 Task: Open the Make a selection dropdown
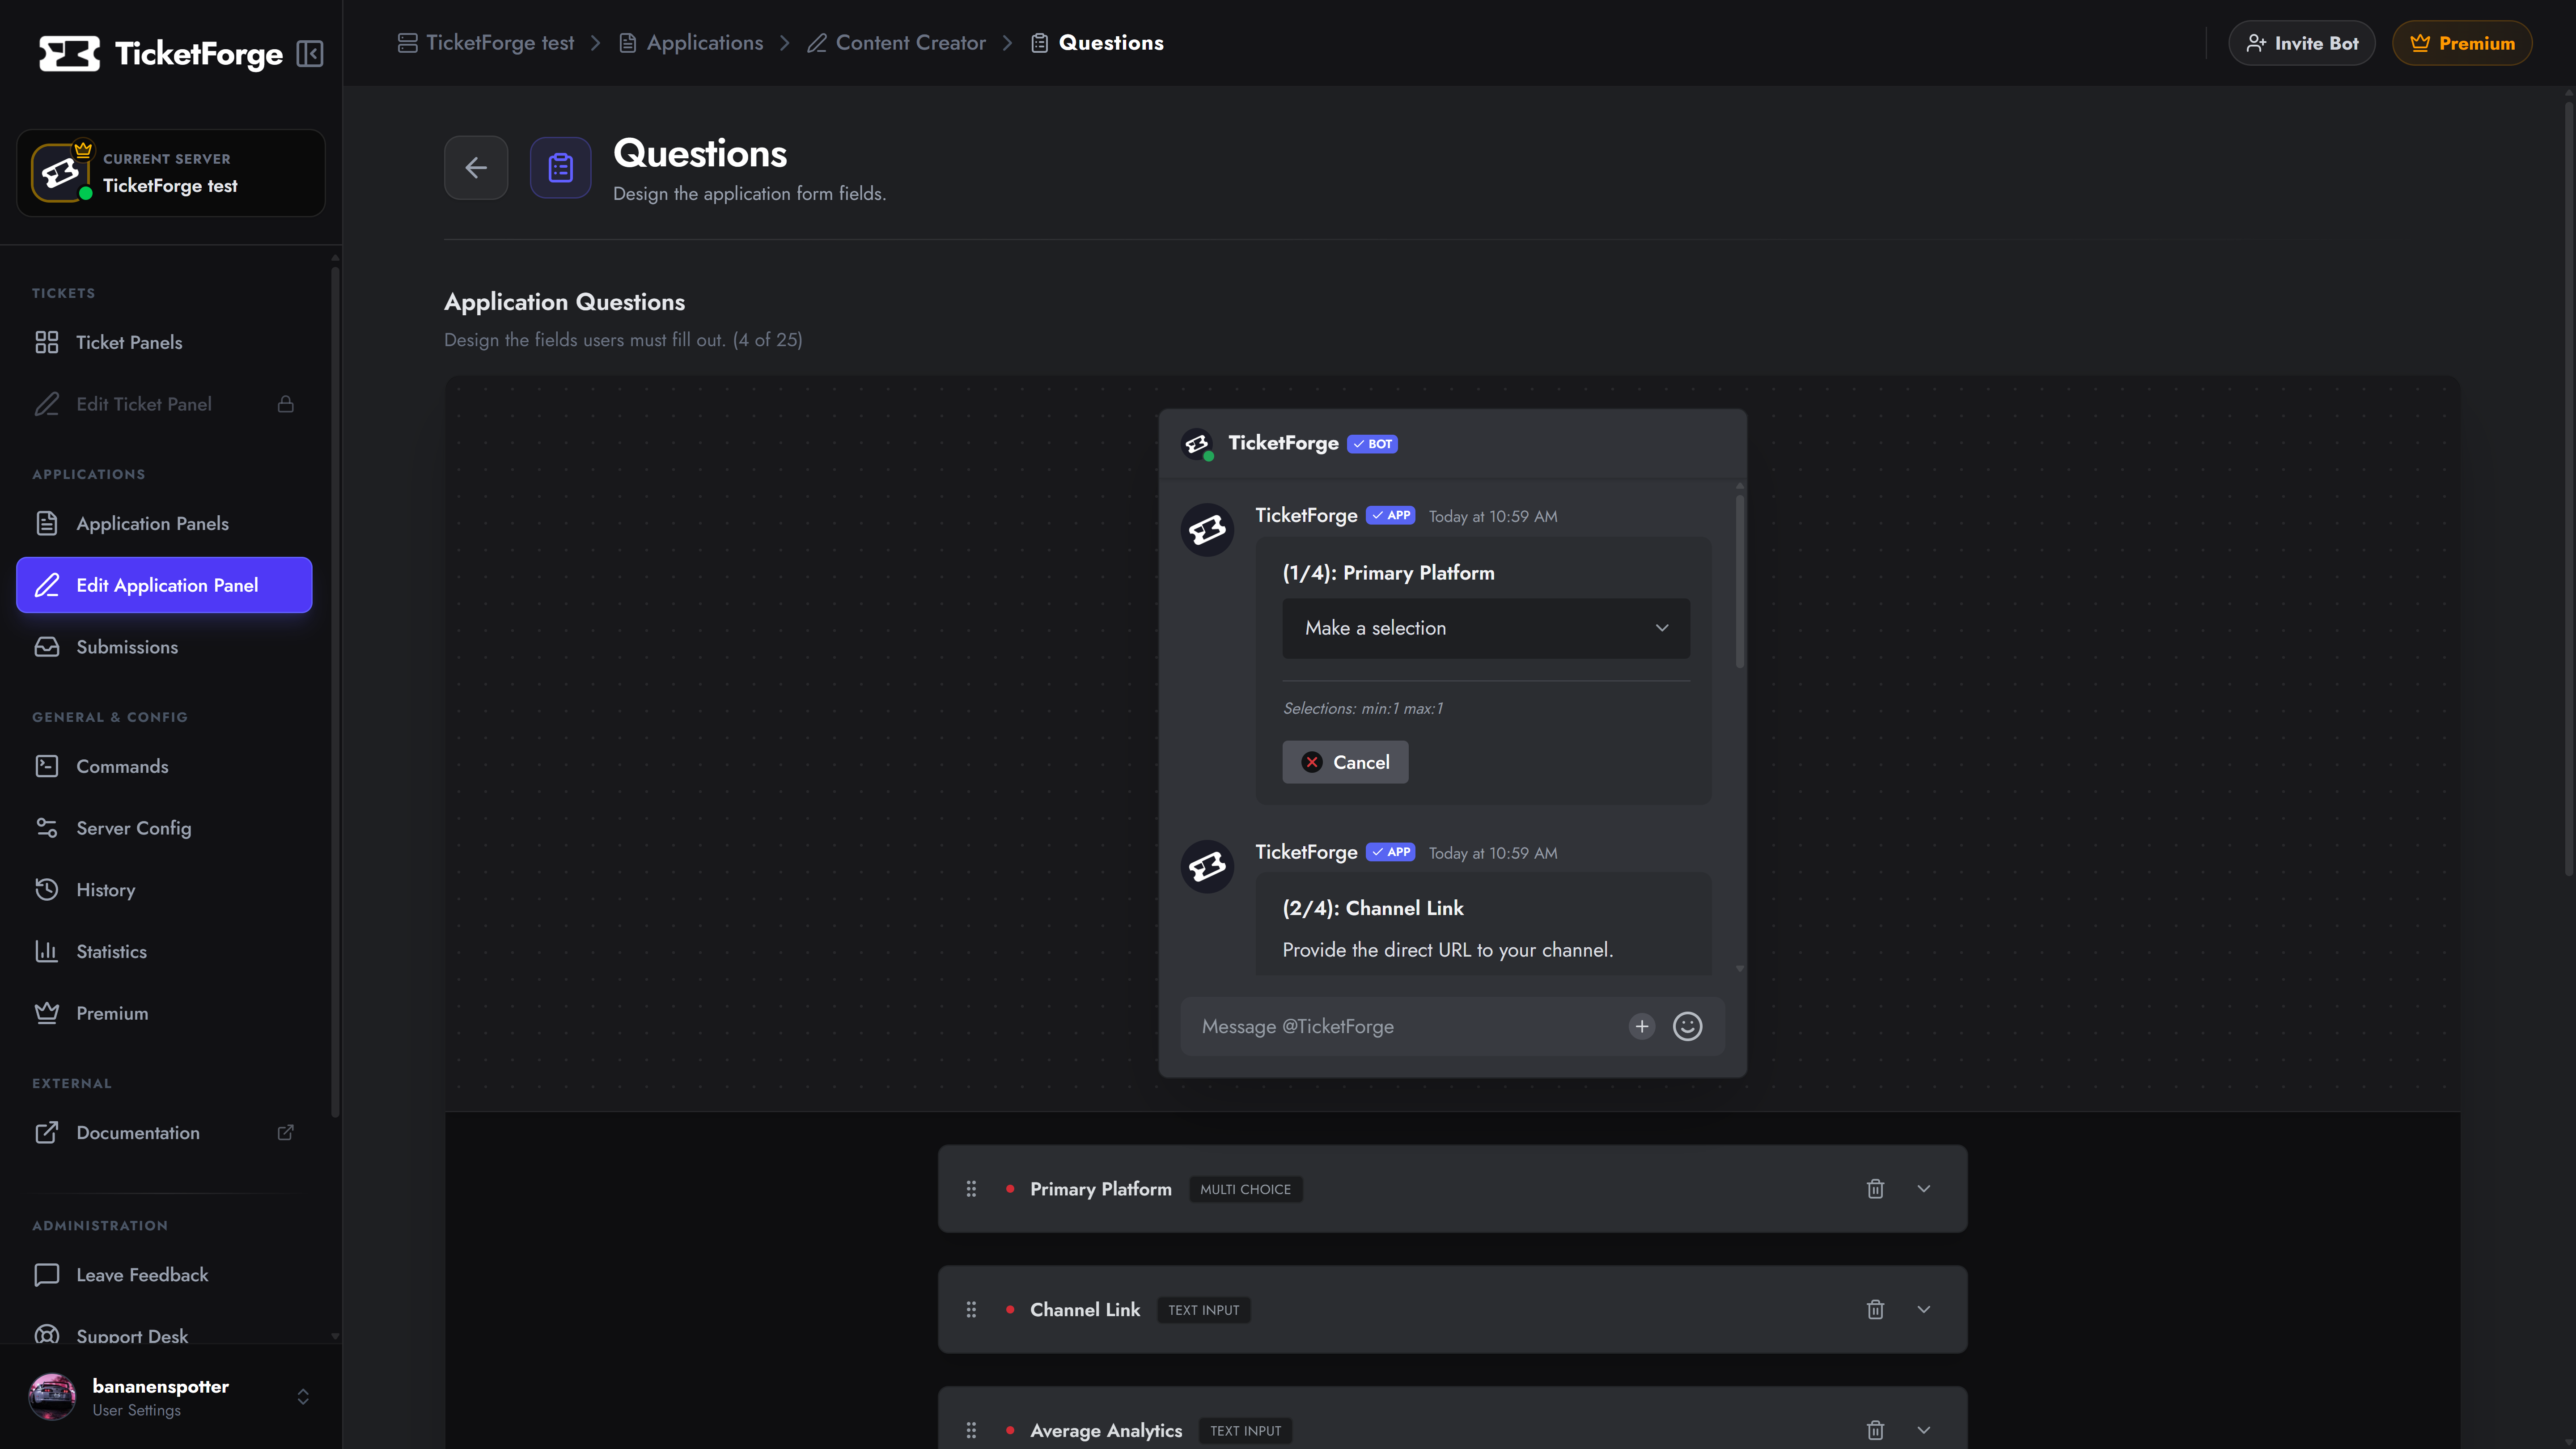[x=1486, y=628]
